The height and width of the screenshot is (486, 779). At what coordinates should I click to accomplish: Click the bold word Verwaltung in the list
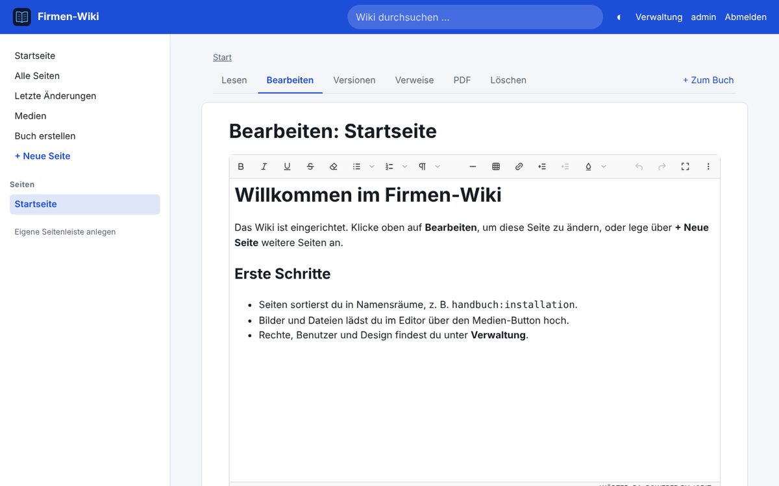[498, 336]
